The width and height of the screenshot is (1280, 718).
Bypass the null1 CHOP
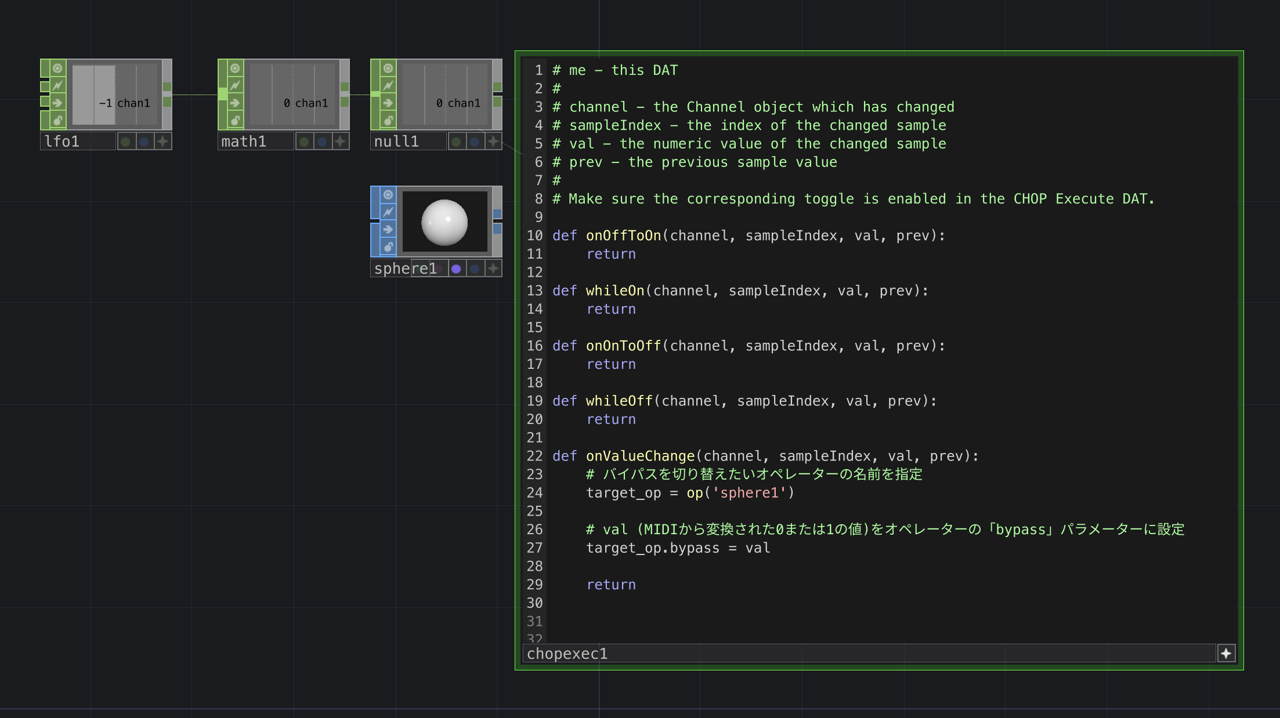click(388, 103)
